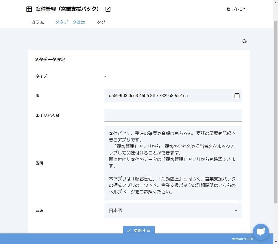The image size is (278, 244).
Task: Click the help icon next to エイリアス
Action: point(58,116)
